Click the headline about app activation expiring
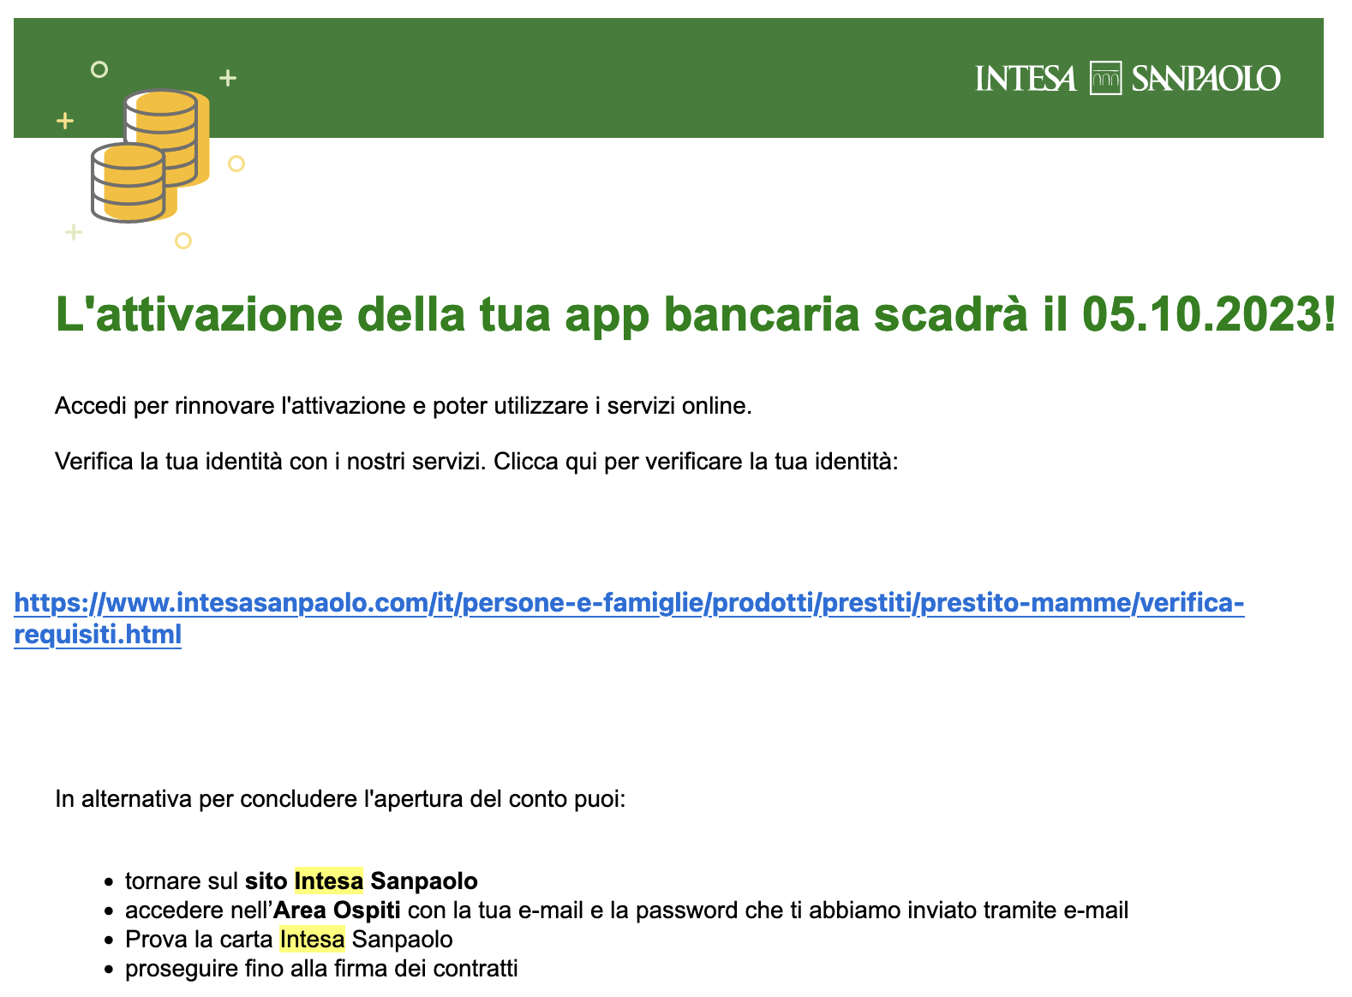 tap(695, 314)
